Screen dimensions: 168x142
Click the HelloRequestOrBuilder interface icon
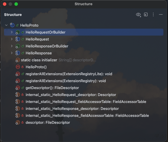point(18,32)
